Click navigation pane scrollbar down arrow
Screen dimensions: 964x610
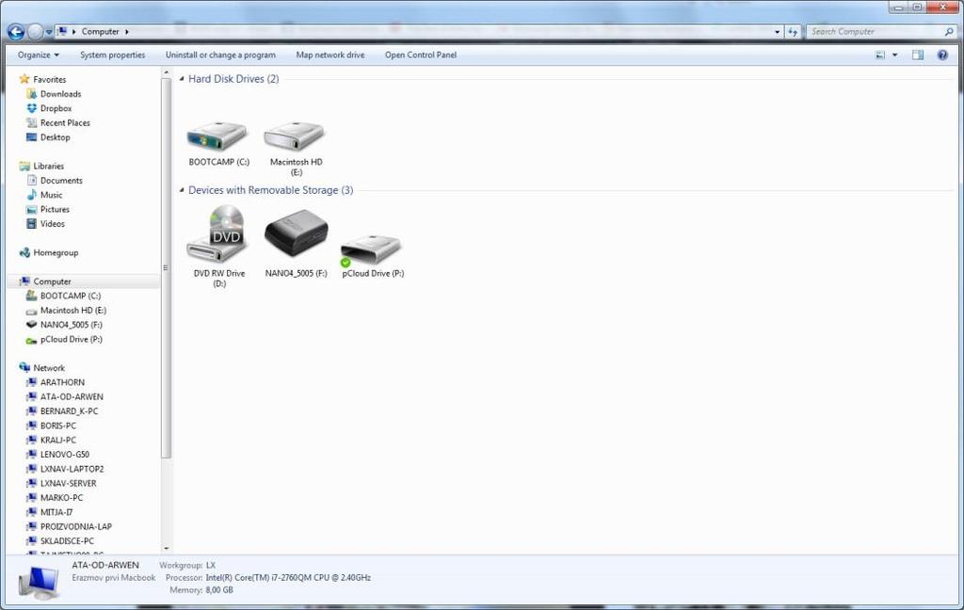(166, 548)
